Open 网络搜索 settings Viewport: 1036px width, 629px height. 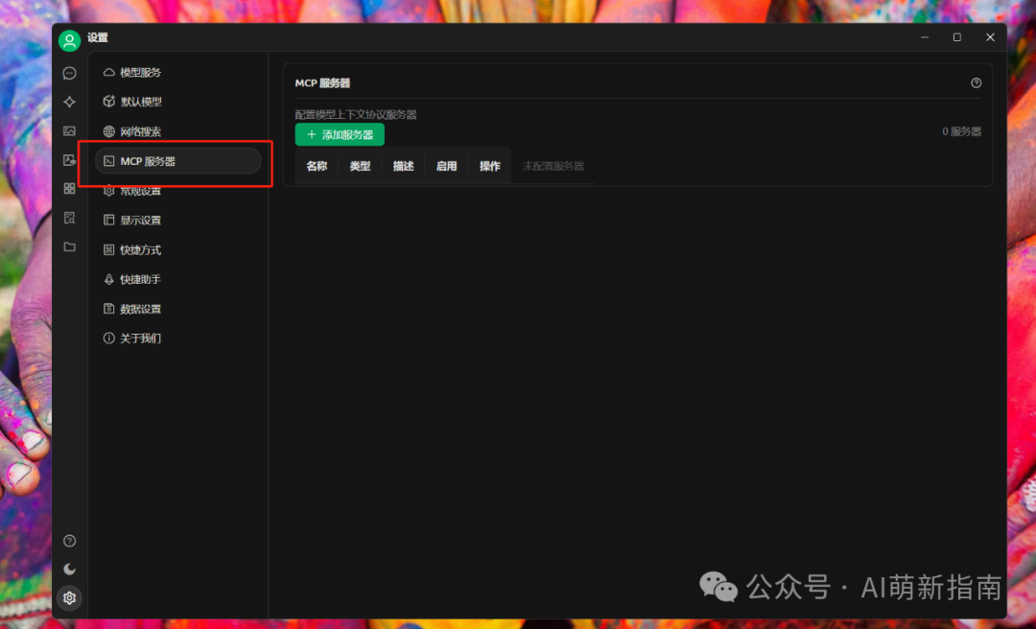(x=137, y=130)
